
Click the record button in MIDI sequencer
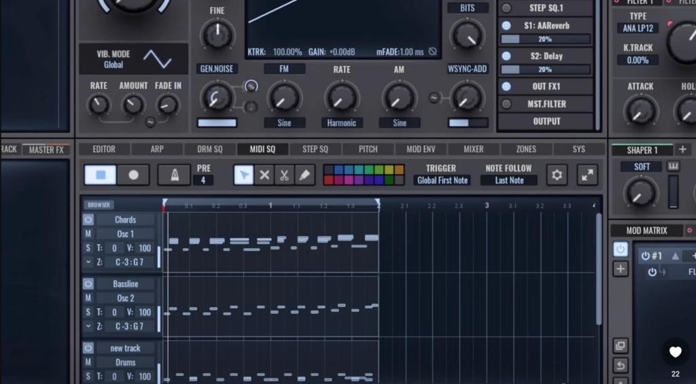tap(133, 175)
